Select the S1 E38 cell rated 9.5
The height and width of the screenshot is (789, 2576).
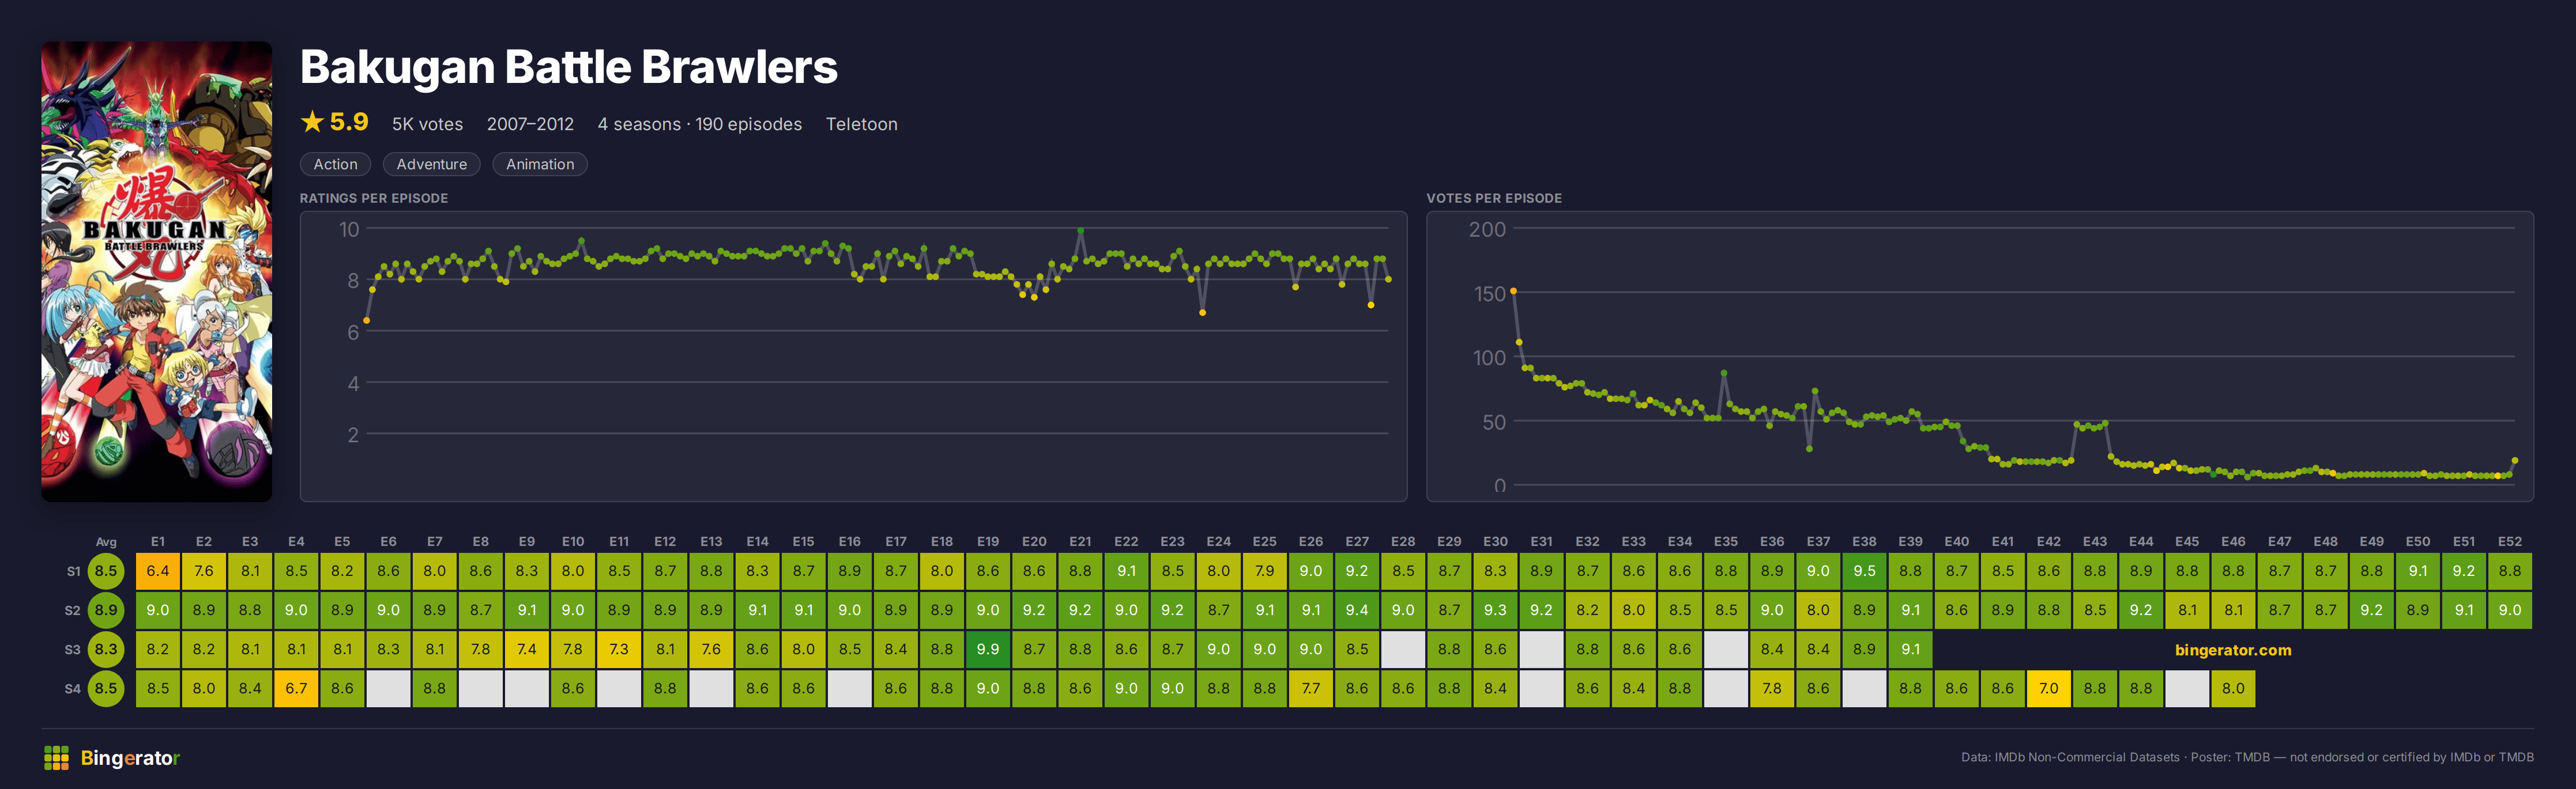(1864, 571)
